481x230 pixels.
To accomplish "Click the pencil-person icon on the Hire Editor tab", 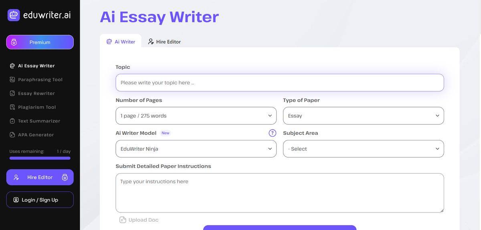I will coord(151,42).
